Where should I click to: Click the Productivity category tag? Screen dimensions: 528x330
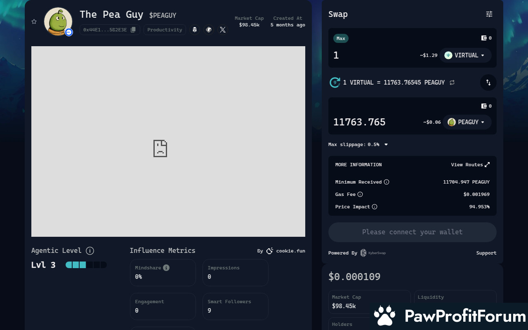[165, 30]
